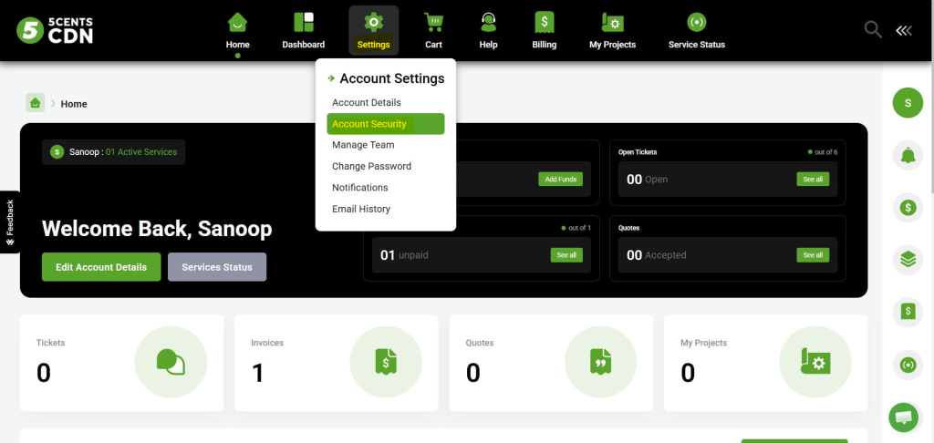Open the Cart icon
Image resolution: width=934 pixels, height=443 pixels.
coord(433,23)
